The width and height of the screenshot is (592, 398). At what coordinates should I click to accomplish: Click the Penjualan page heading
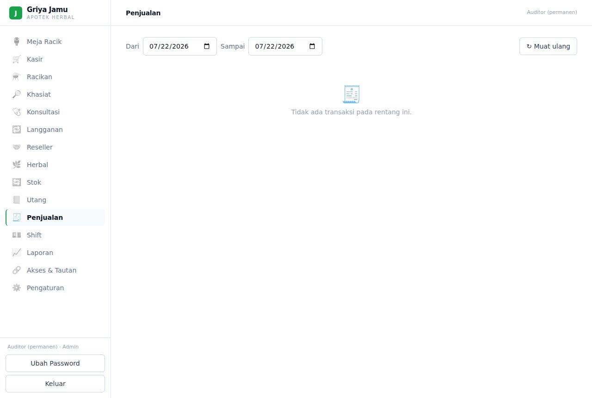[x=143, y=13]
